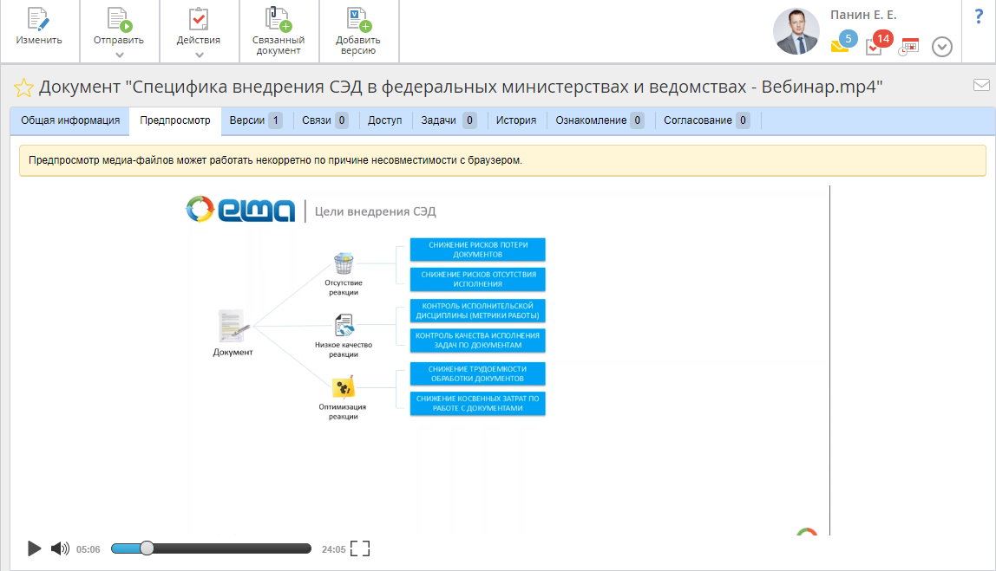The image size is (996, 571).
Task: Open the История tab
Action: [516, 120]
